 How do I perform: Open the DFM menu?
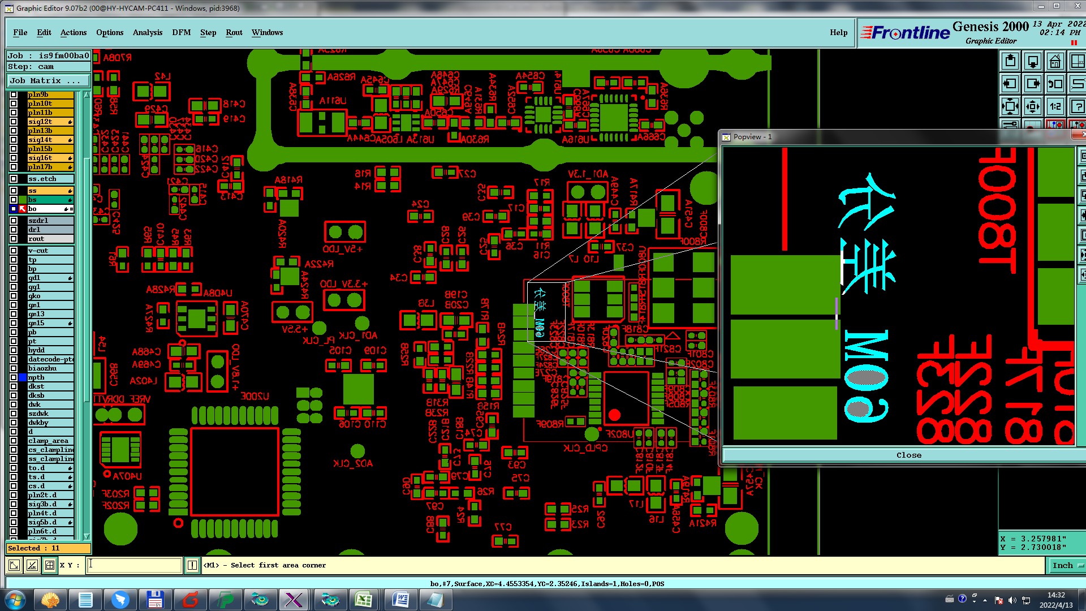coord(182,32)
